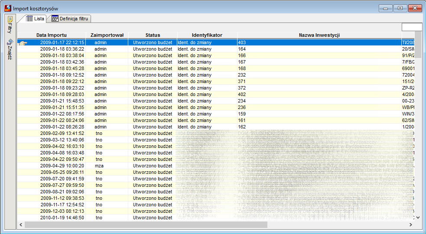426x234 pixels.
Task: Select row dated 2009-01-21 15:51:35
Action: 216,108
